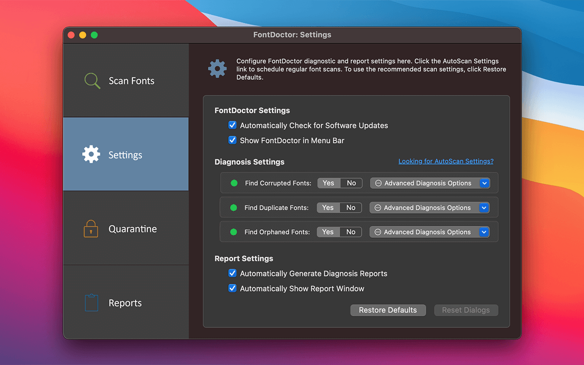Close the FontDoctor Settings window
The height and width of the screenshot is (365, 584).
71,35
